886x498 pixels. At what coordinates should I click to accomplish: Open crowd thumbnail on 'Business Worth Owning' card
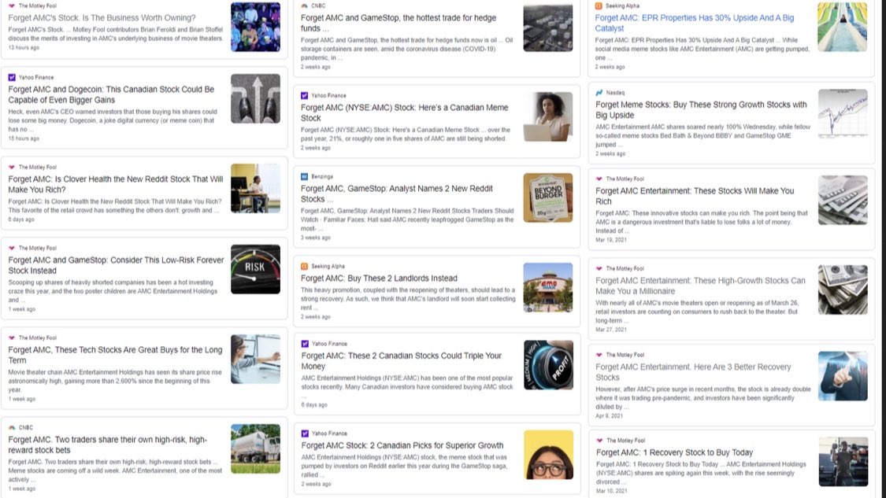point(255,27)
